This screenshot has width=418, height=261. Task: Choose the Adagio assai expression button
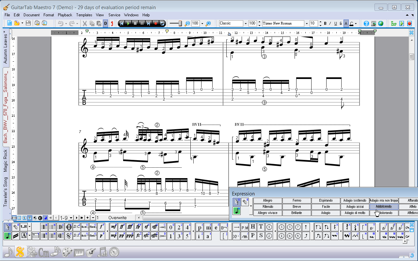pos(355,207)
